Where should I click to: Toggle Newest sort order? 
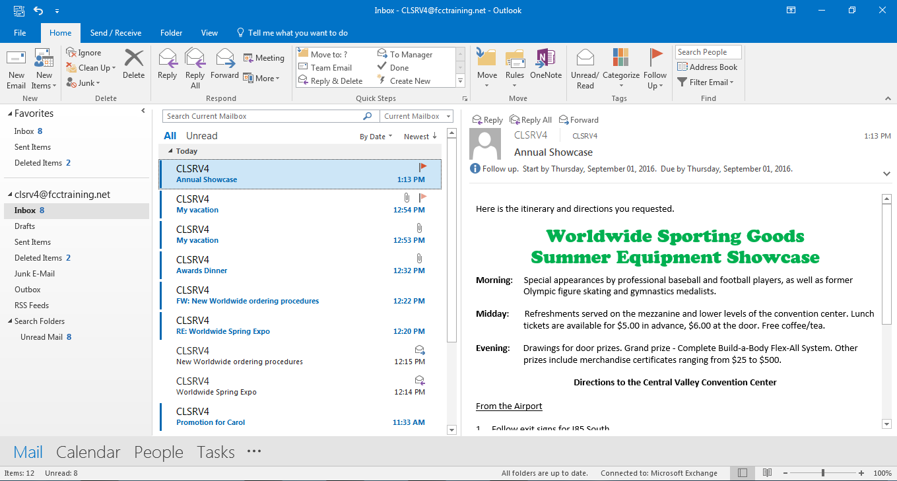(420, 137)
